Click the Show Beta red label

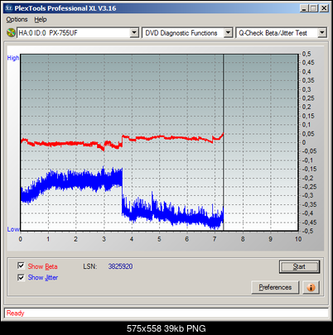point(42,266)
